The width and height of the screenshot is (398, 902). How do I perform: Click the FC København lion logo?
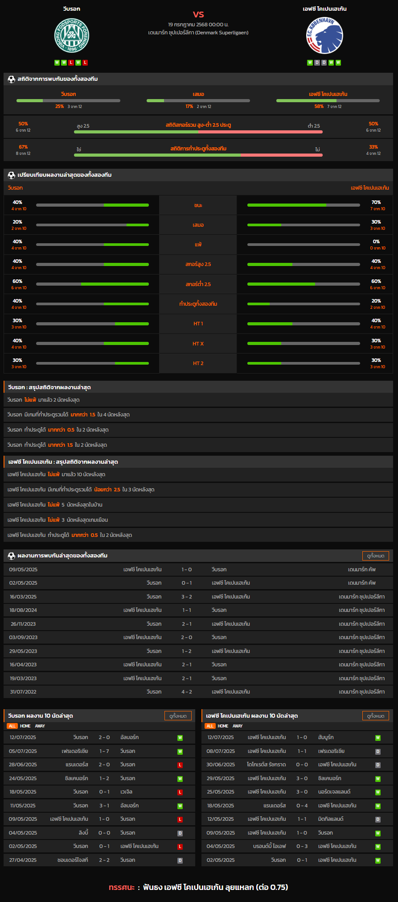click(324, 36)
